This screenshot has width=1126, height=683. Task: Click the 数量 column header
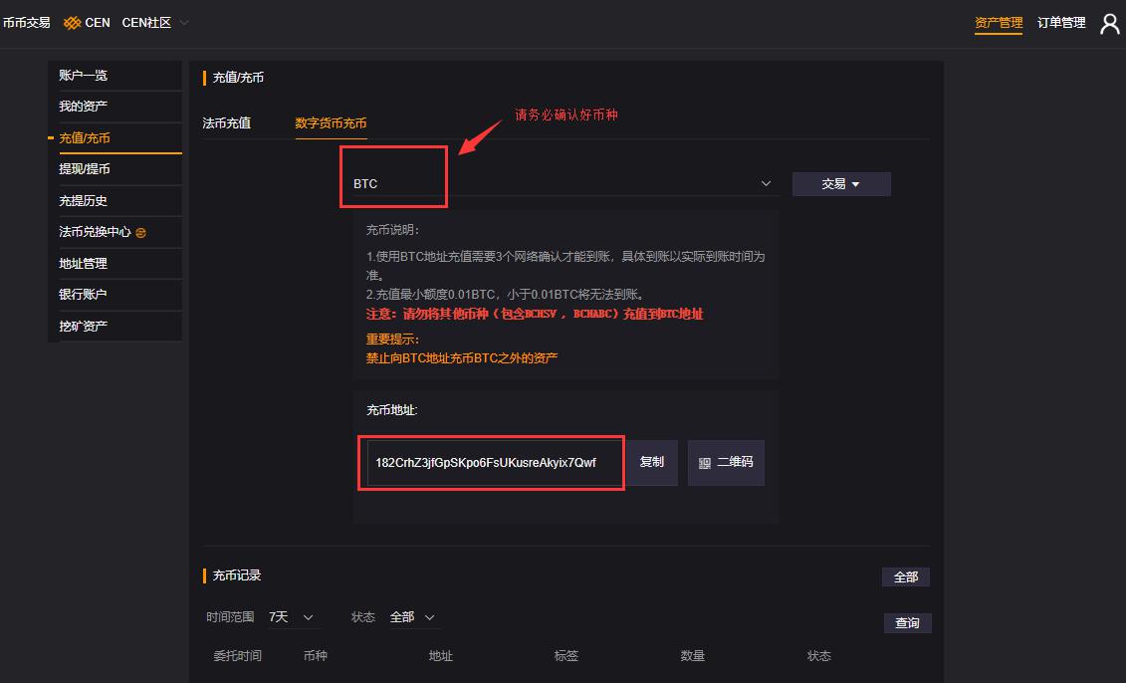click(692, 656)
